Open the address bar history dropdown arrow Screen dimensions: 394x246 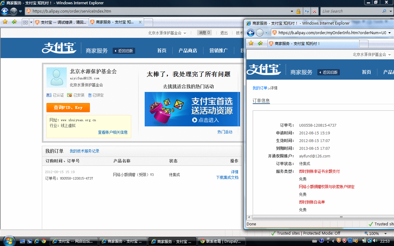(291, 11)
